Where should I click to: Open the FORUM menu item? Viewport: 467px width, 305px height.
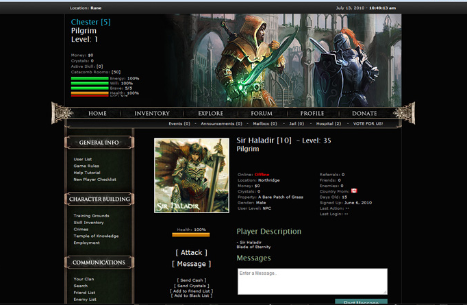click(x=262, y=114)
